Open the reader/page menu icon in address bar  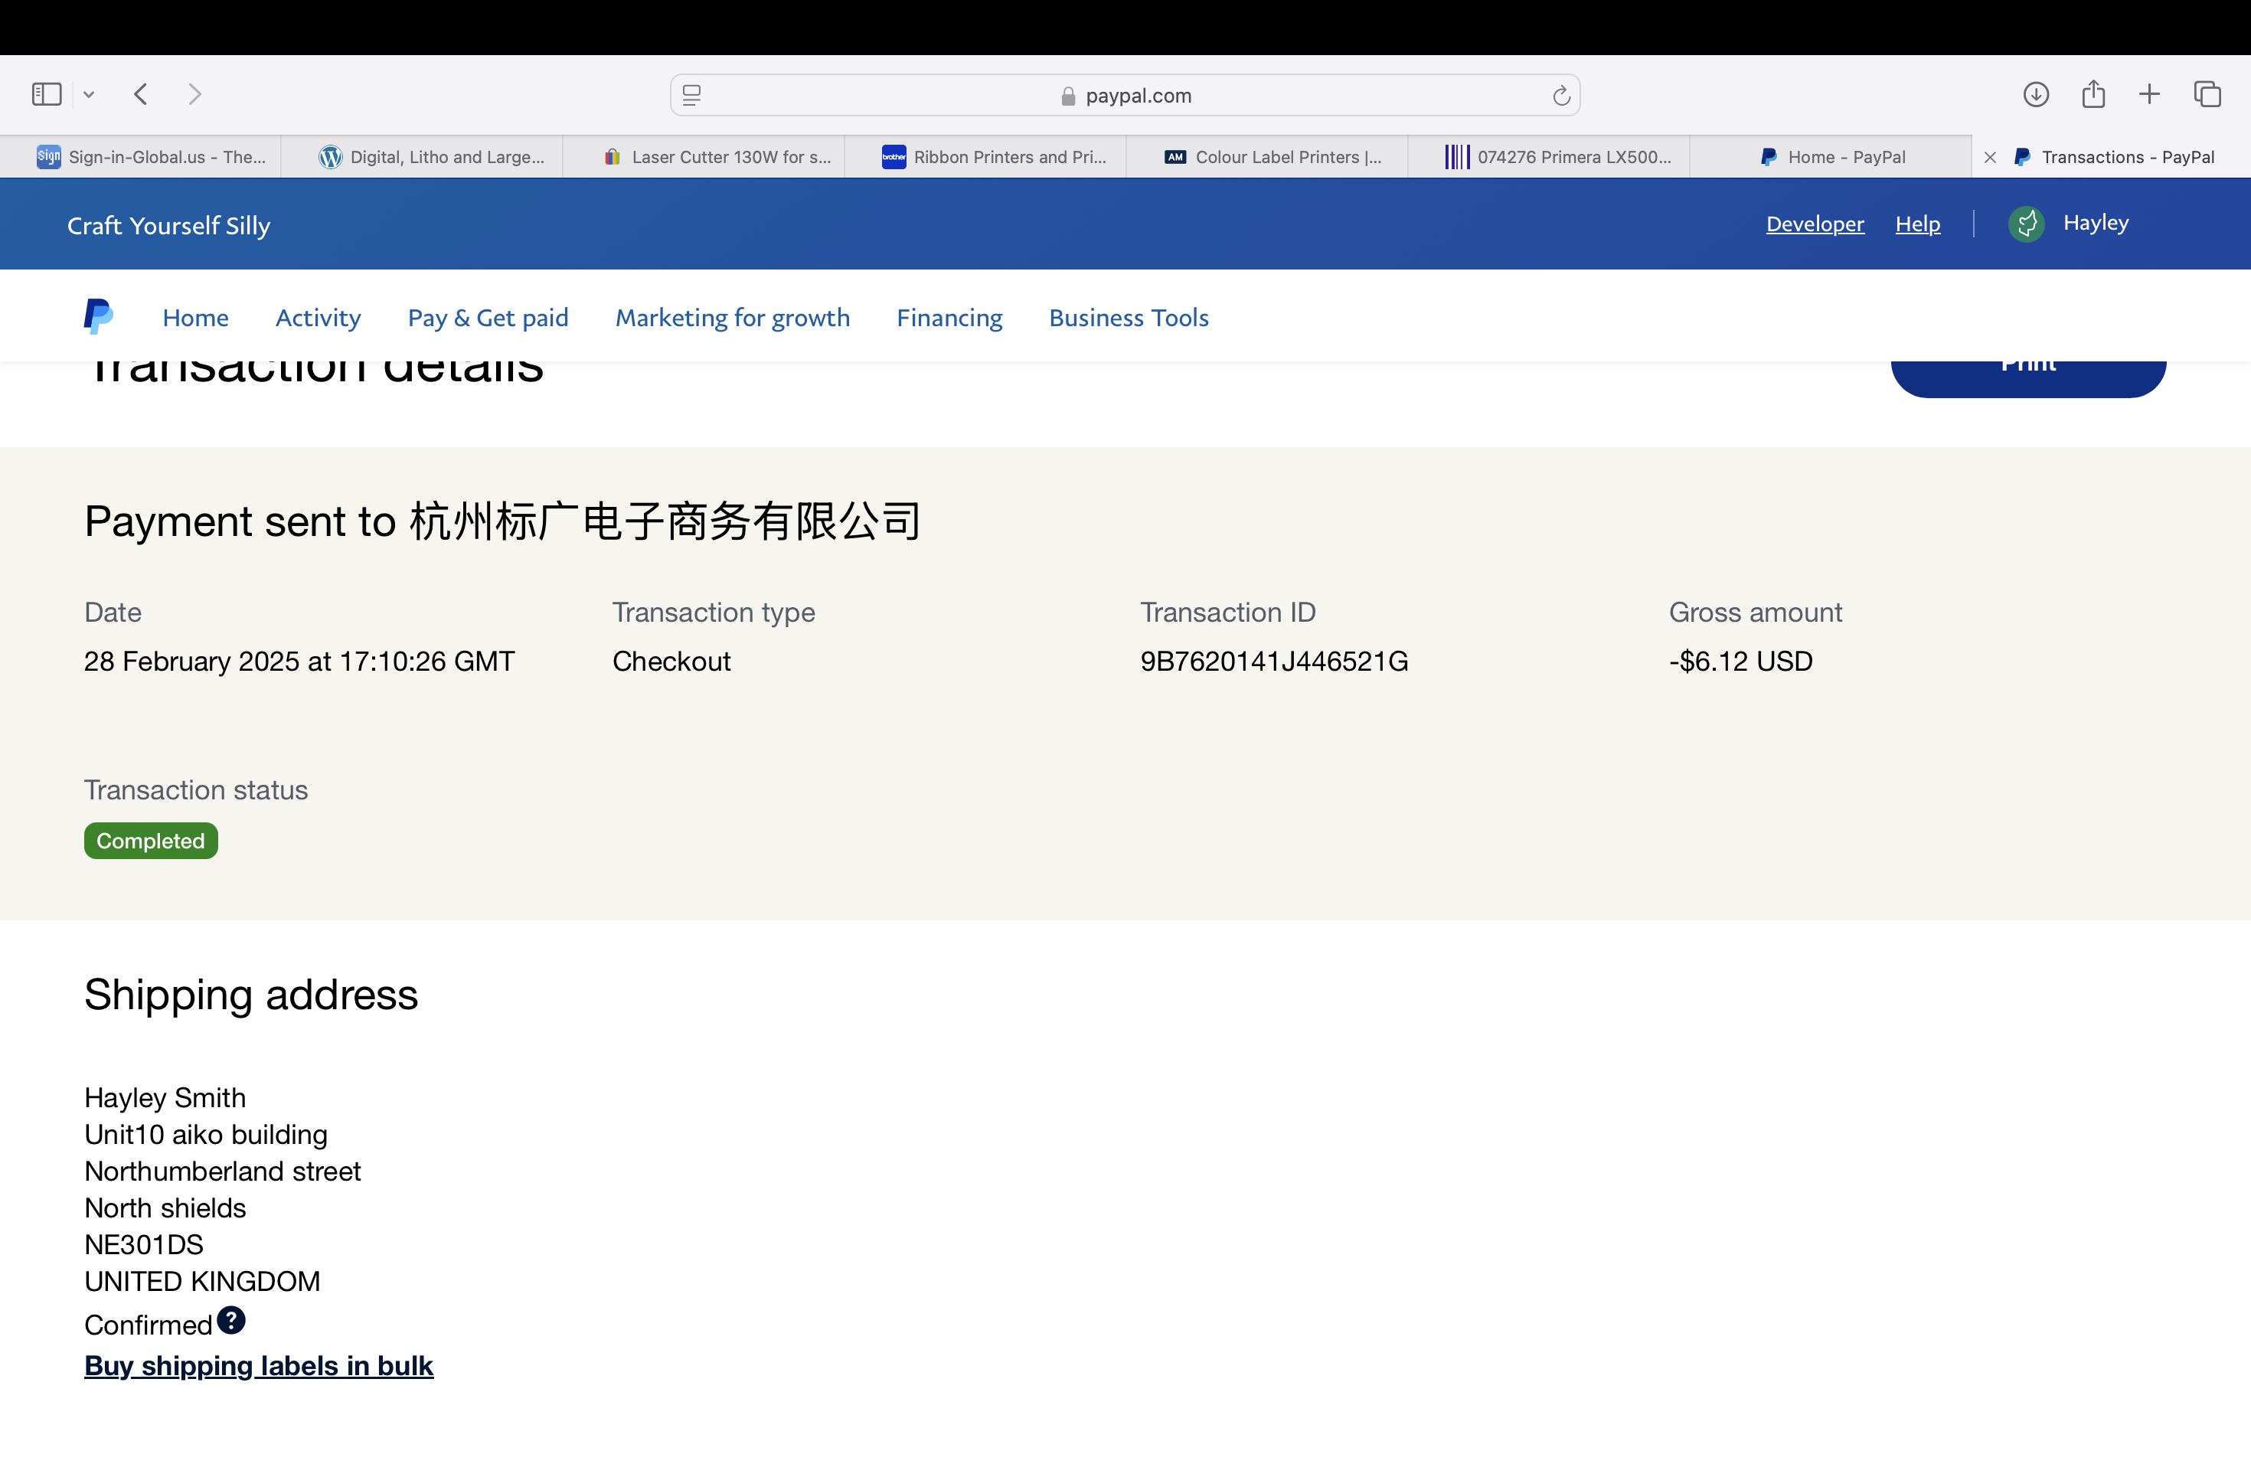(691, 96)
